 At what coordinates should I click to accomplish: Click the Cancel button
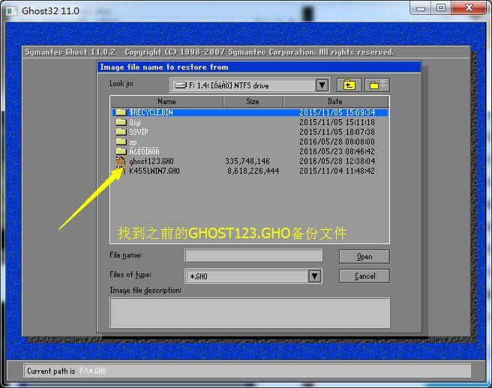click(x=364, y=276)
